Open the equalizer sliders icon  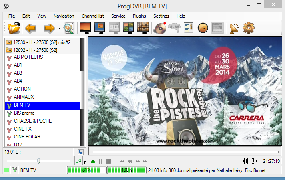pos(245,161)
